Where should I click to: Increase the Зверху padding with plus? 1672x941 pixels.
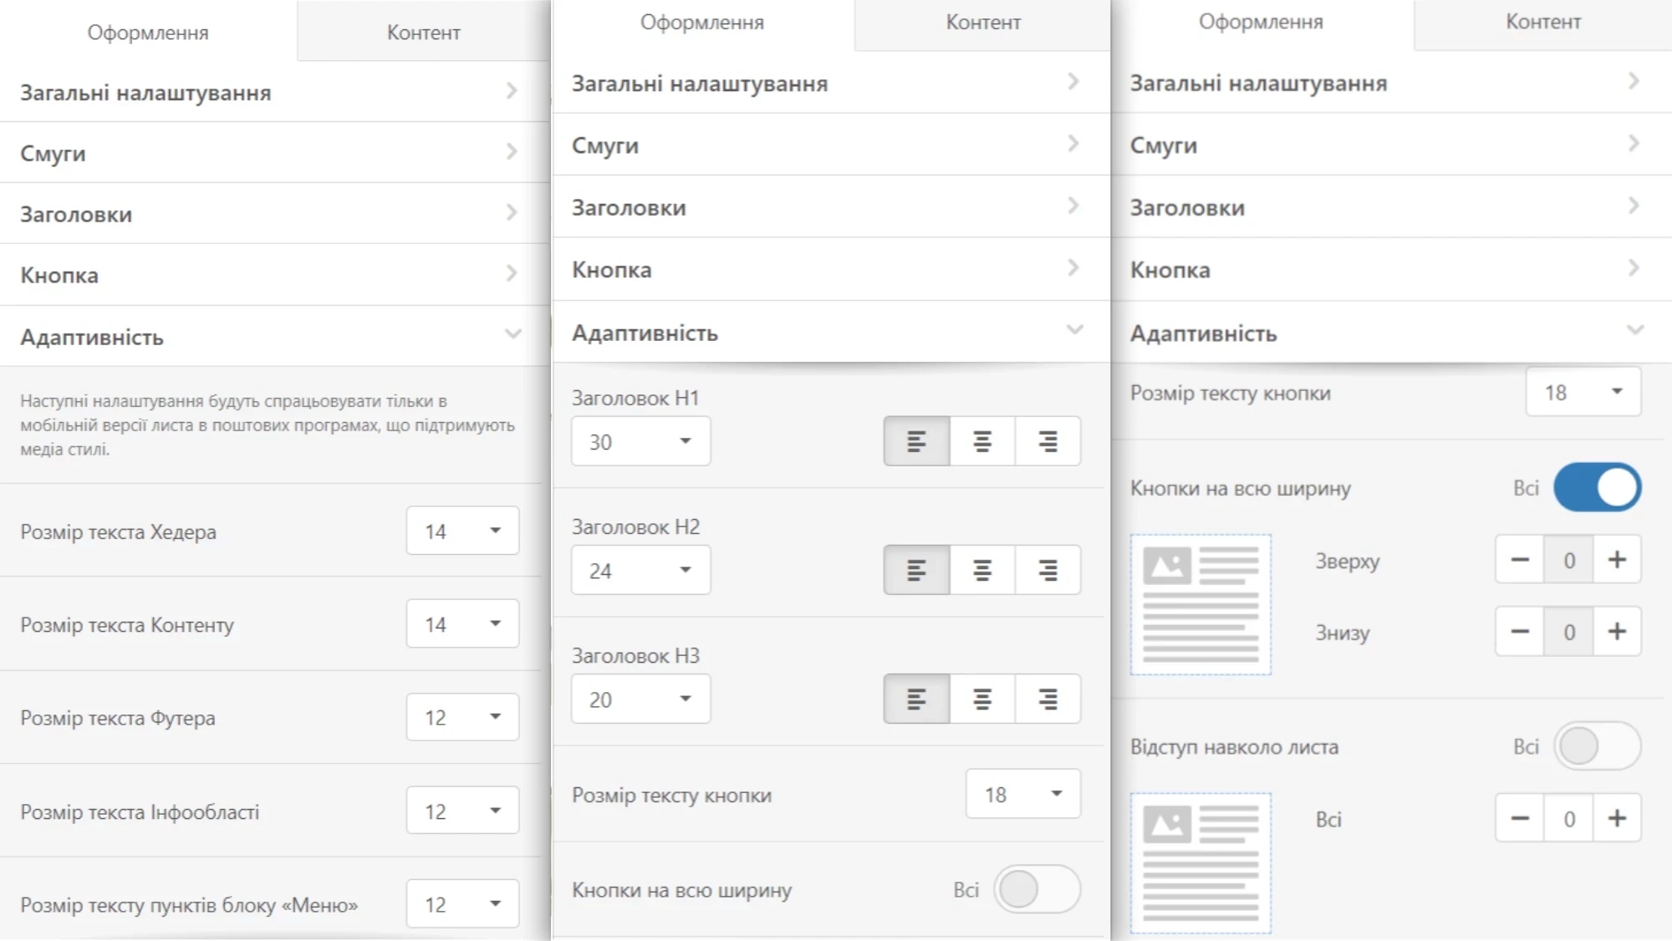(1617, 560)
